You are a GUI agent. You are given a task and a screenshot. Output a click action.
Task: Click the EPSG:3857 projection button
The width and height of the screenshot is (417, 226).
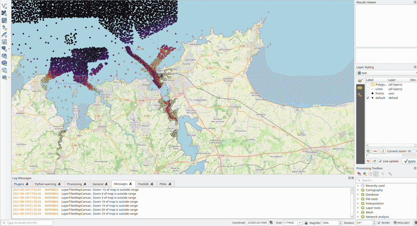click(401, 223)
